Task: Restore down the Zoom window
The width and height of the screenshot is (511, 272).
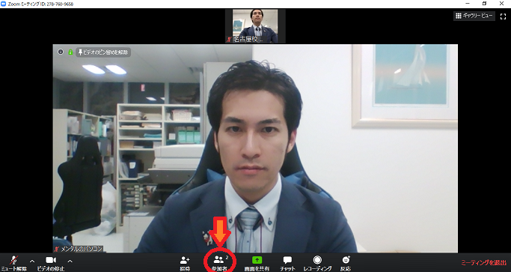Action: pyautogui.click(x=484, y=4)
